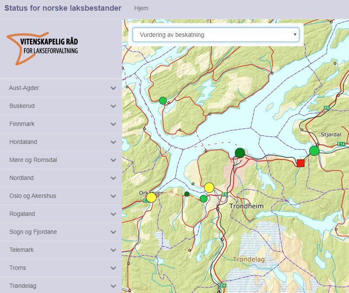The image size is (349, 293).
Task: Click the green marker in the northwestern fjord arm
Action: click(x=163, y=100)
